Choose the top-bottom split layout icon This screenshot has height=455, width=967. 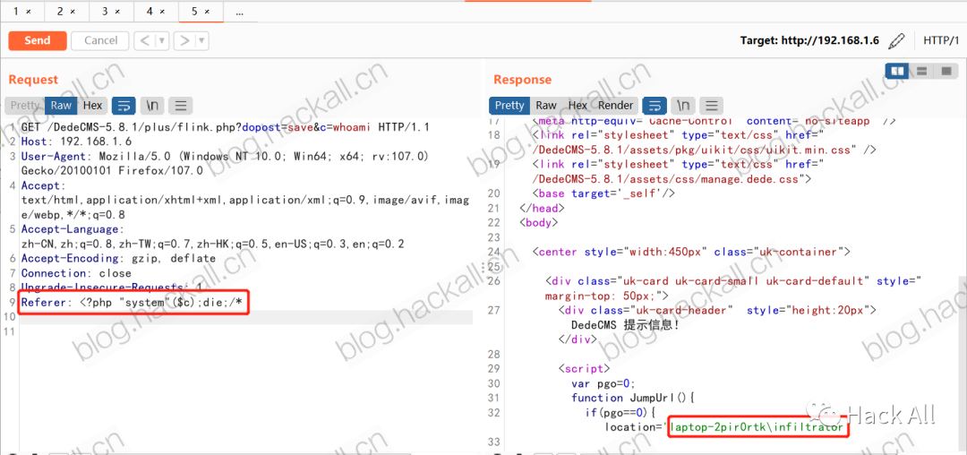[x=922, y=72]
